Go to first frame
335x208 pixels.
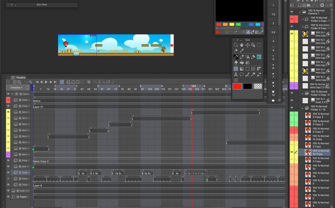click(37, 82)
